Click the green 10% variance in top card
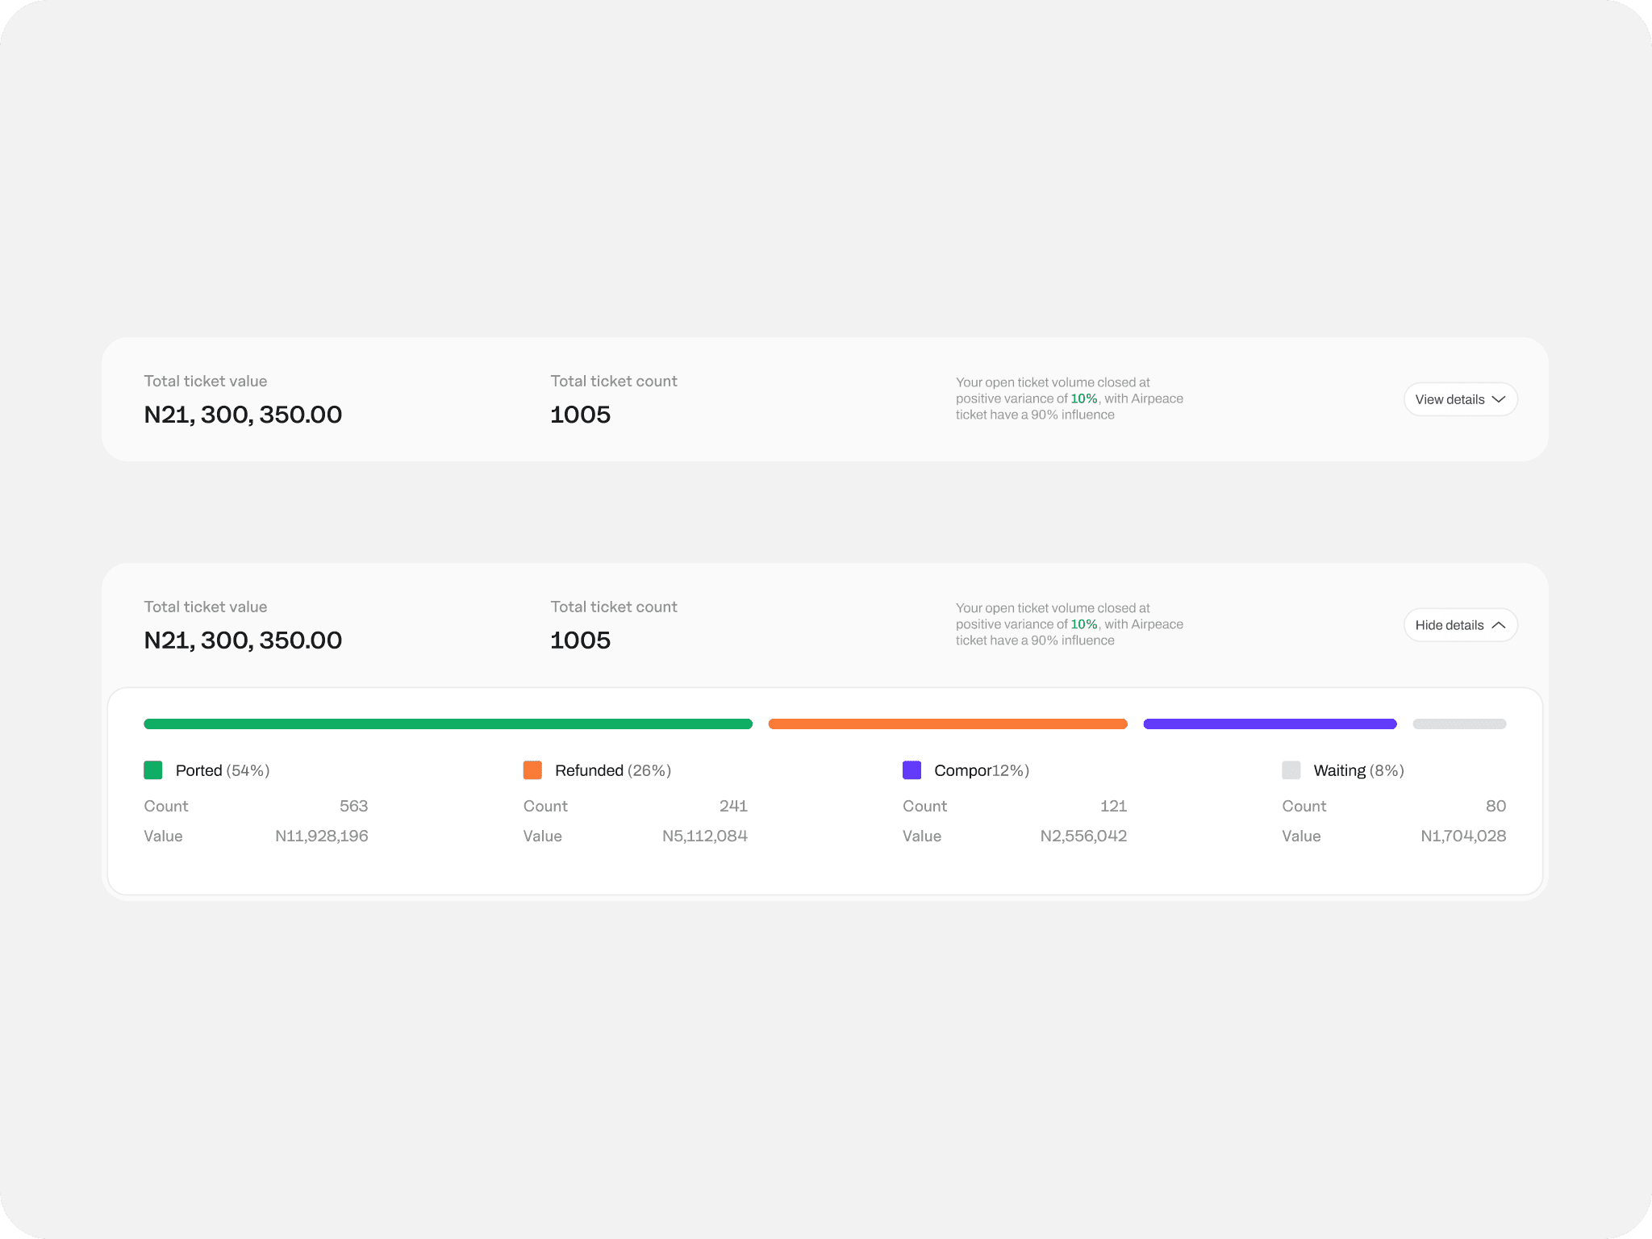This screenshot has height=1239, width=1652. point(1083,398)
